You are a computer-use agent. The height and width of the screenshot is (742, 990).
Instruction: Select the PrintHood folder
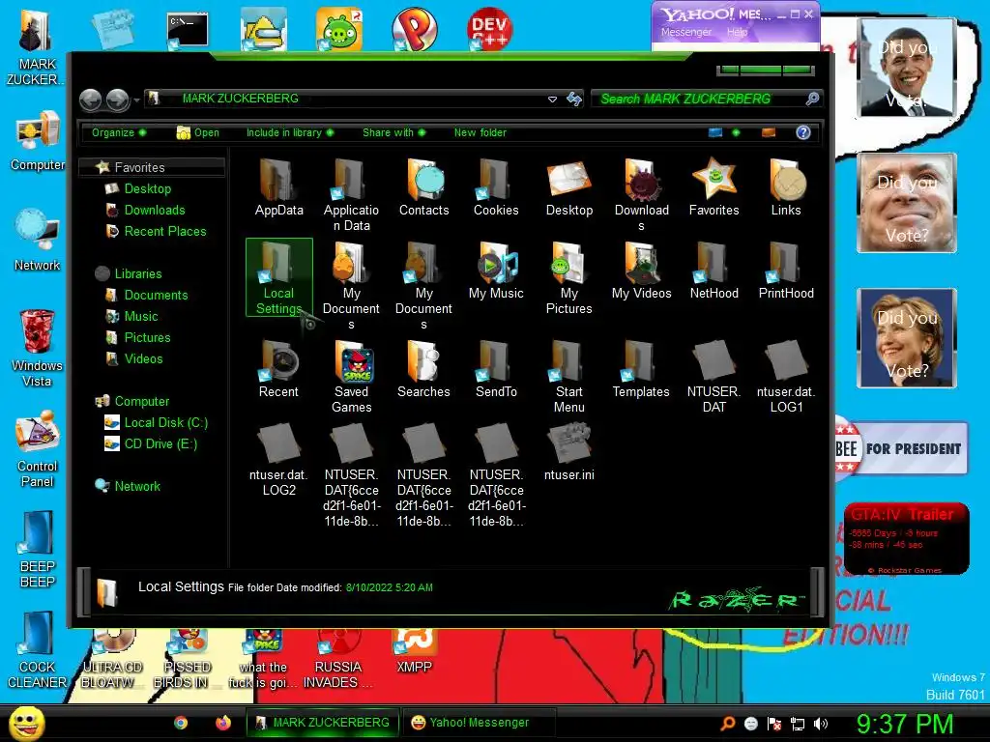coord(786,271)
